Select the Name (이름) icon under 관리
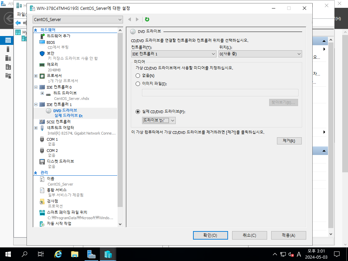 pos(42,179)
